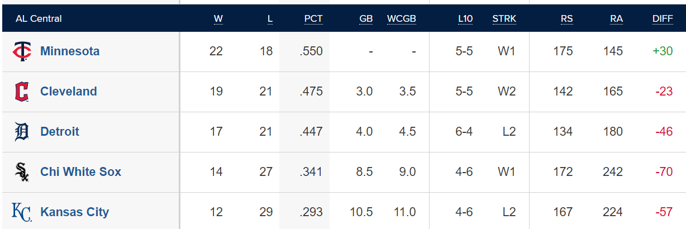Select the Chi White Sox link
The image size is (686, 229).
[x=81, y=172]
